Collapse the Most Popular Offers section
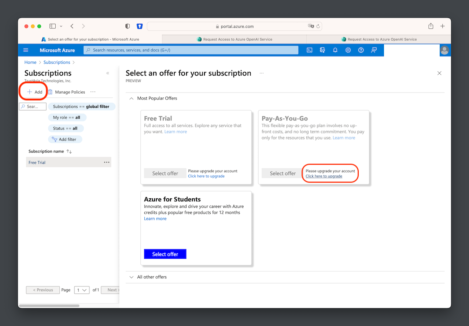 132,98
